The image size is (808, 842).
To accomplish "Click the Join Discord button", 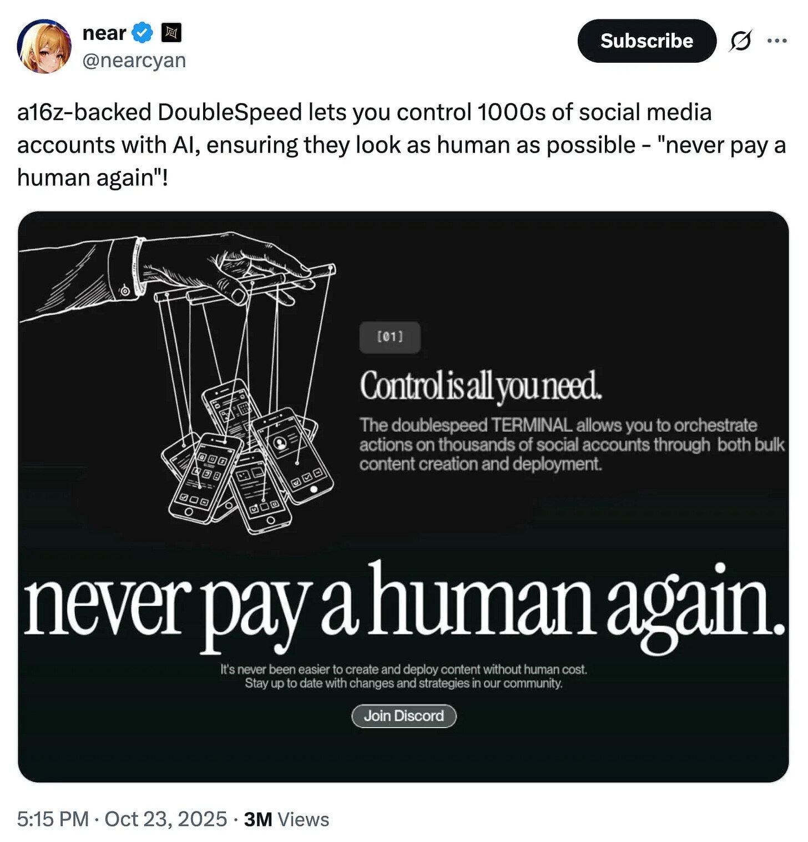I will (x=404, y=715).
